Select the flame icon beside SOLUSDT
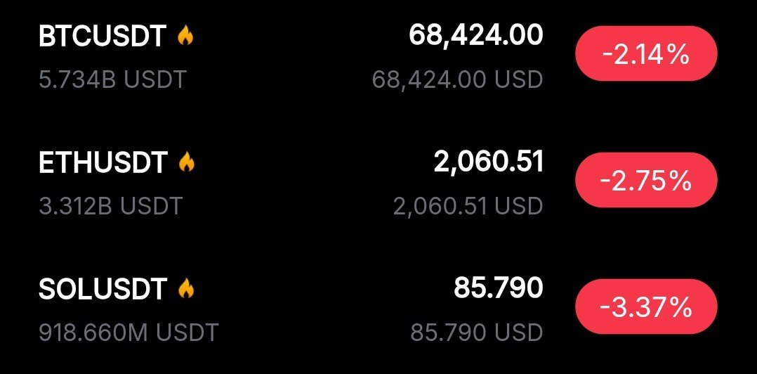Screen dimensions: 757x374 186,288
